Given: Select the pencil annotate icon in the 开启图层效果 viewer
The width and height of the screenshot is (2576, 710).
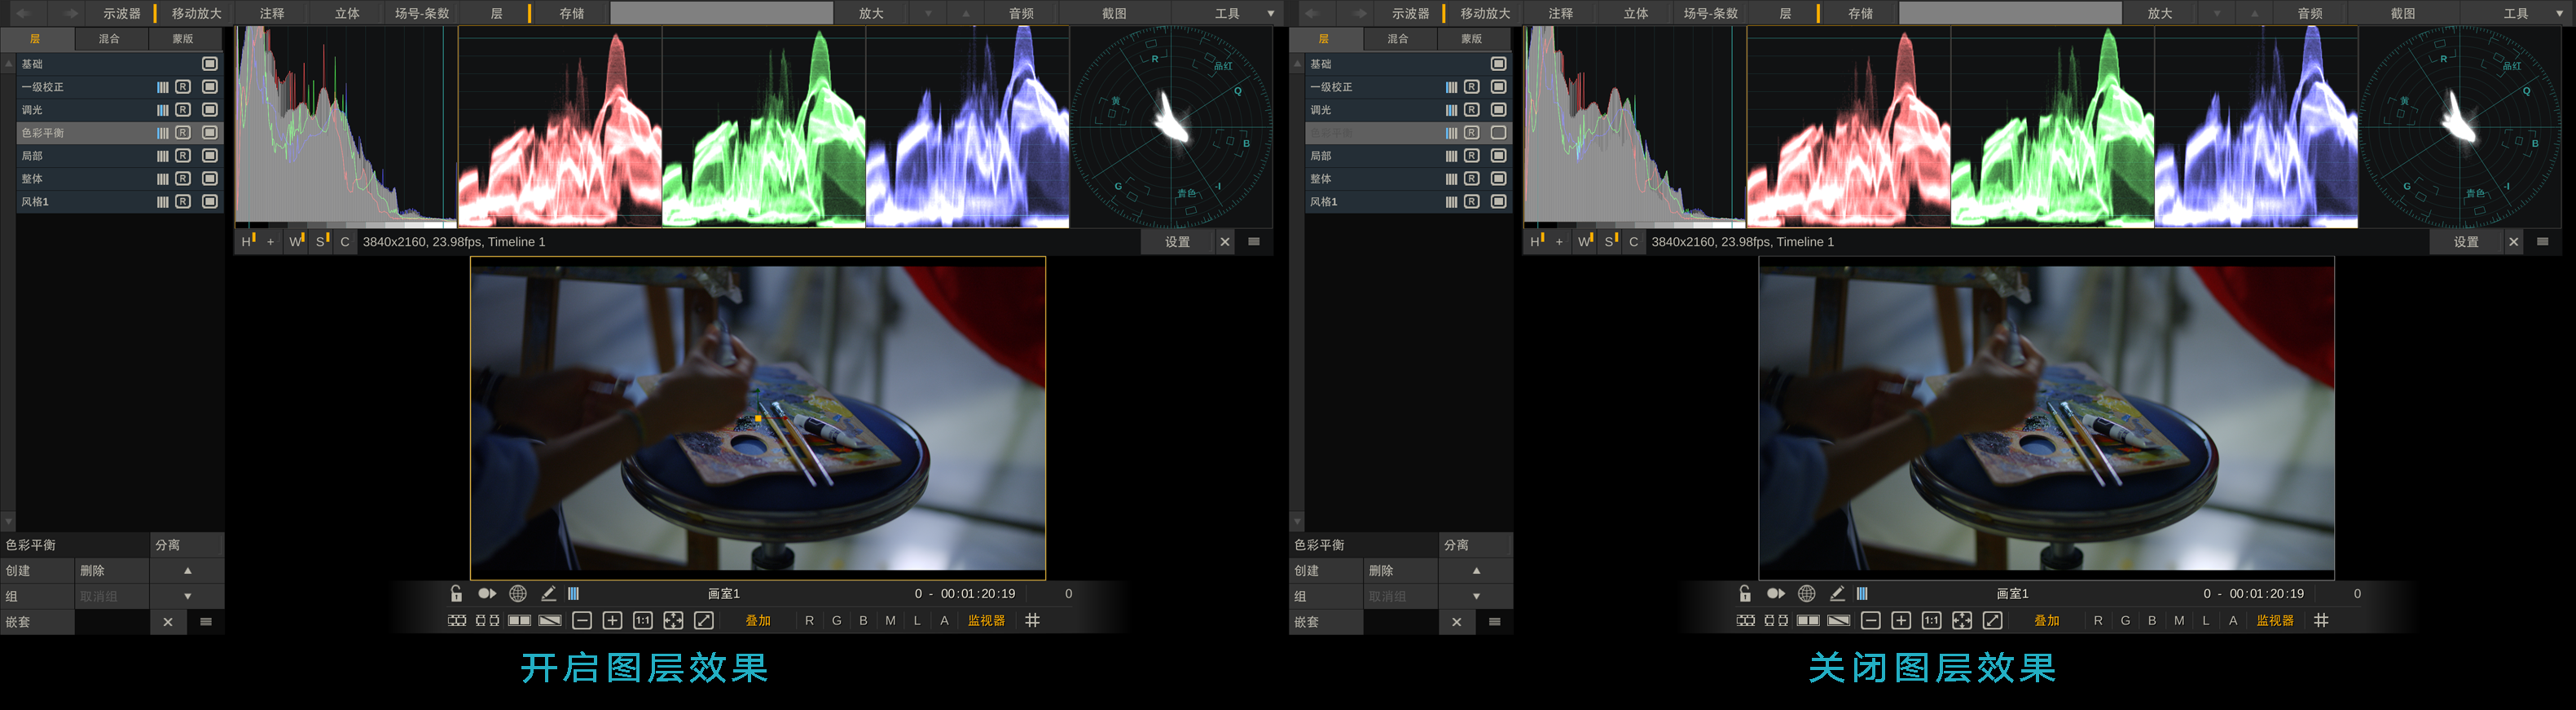Looking at the screenshot, I should click(548, 593).
